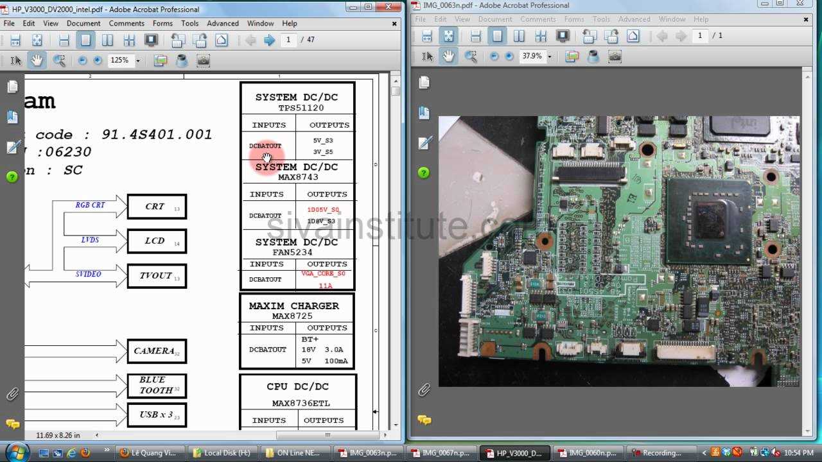Open zoom dropdown arrow beside 125%
Image resolution: width=822 pixels, height=462 pixels.
click(x=137, y=61)
